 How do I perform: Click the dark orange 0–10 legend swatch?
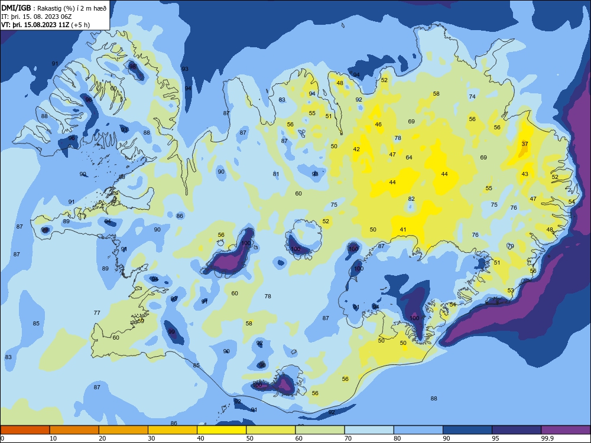point(25,430)
